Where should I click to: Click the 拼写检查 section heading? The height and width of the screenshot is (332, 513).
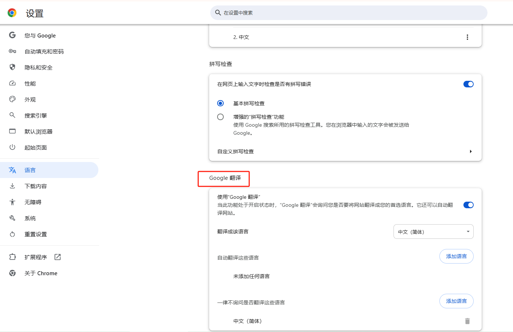pos(220,64)
